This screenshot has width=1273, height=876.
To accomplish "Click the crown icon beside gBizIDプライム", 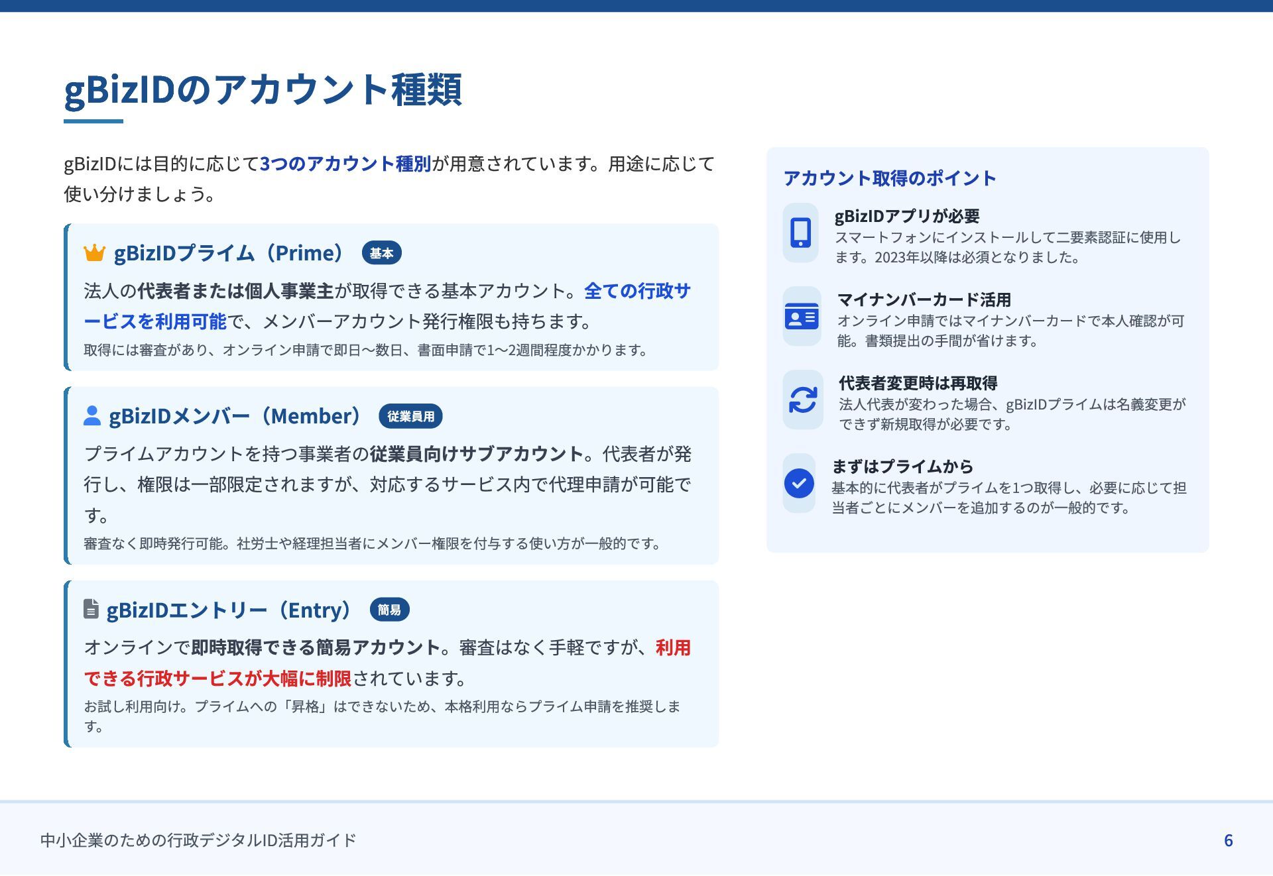I will [x=95, y=252].
